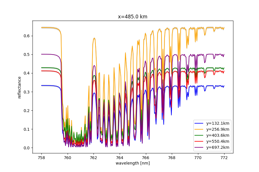Viewport: 259px width, 172px height.
Task: Click the y-axis tick label '0.0'
Action: point(27,148)
